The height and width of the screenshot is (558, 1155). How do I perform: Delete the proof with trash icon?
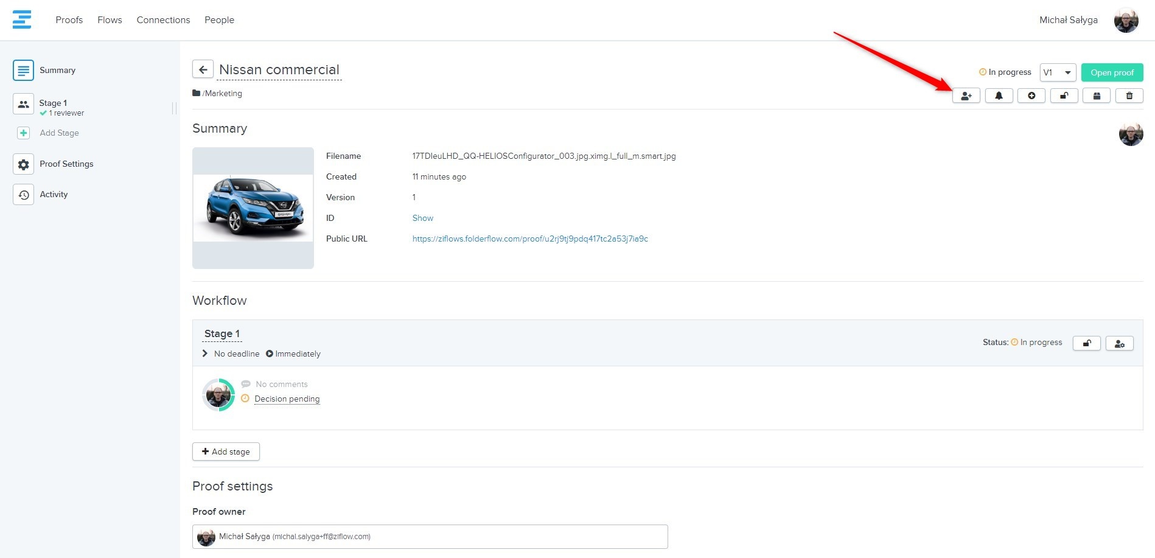click(x=1129, y=96)
